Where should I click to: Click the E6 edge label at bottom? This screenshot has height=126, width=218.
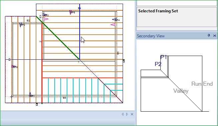(64, 98)
